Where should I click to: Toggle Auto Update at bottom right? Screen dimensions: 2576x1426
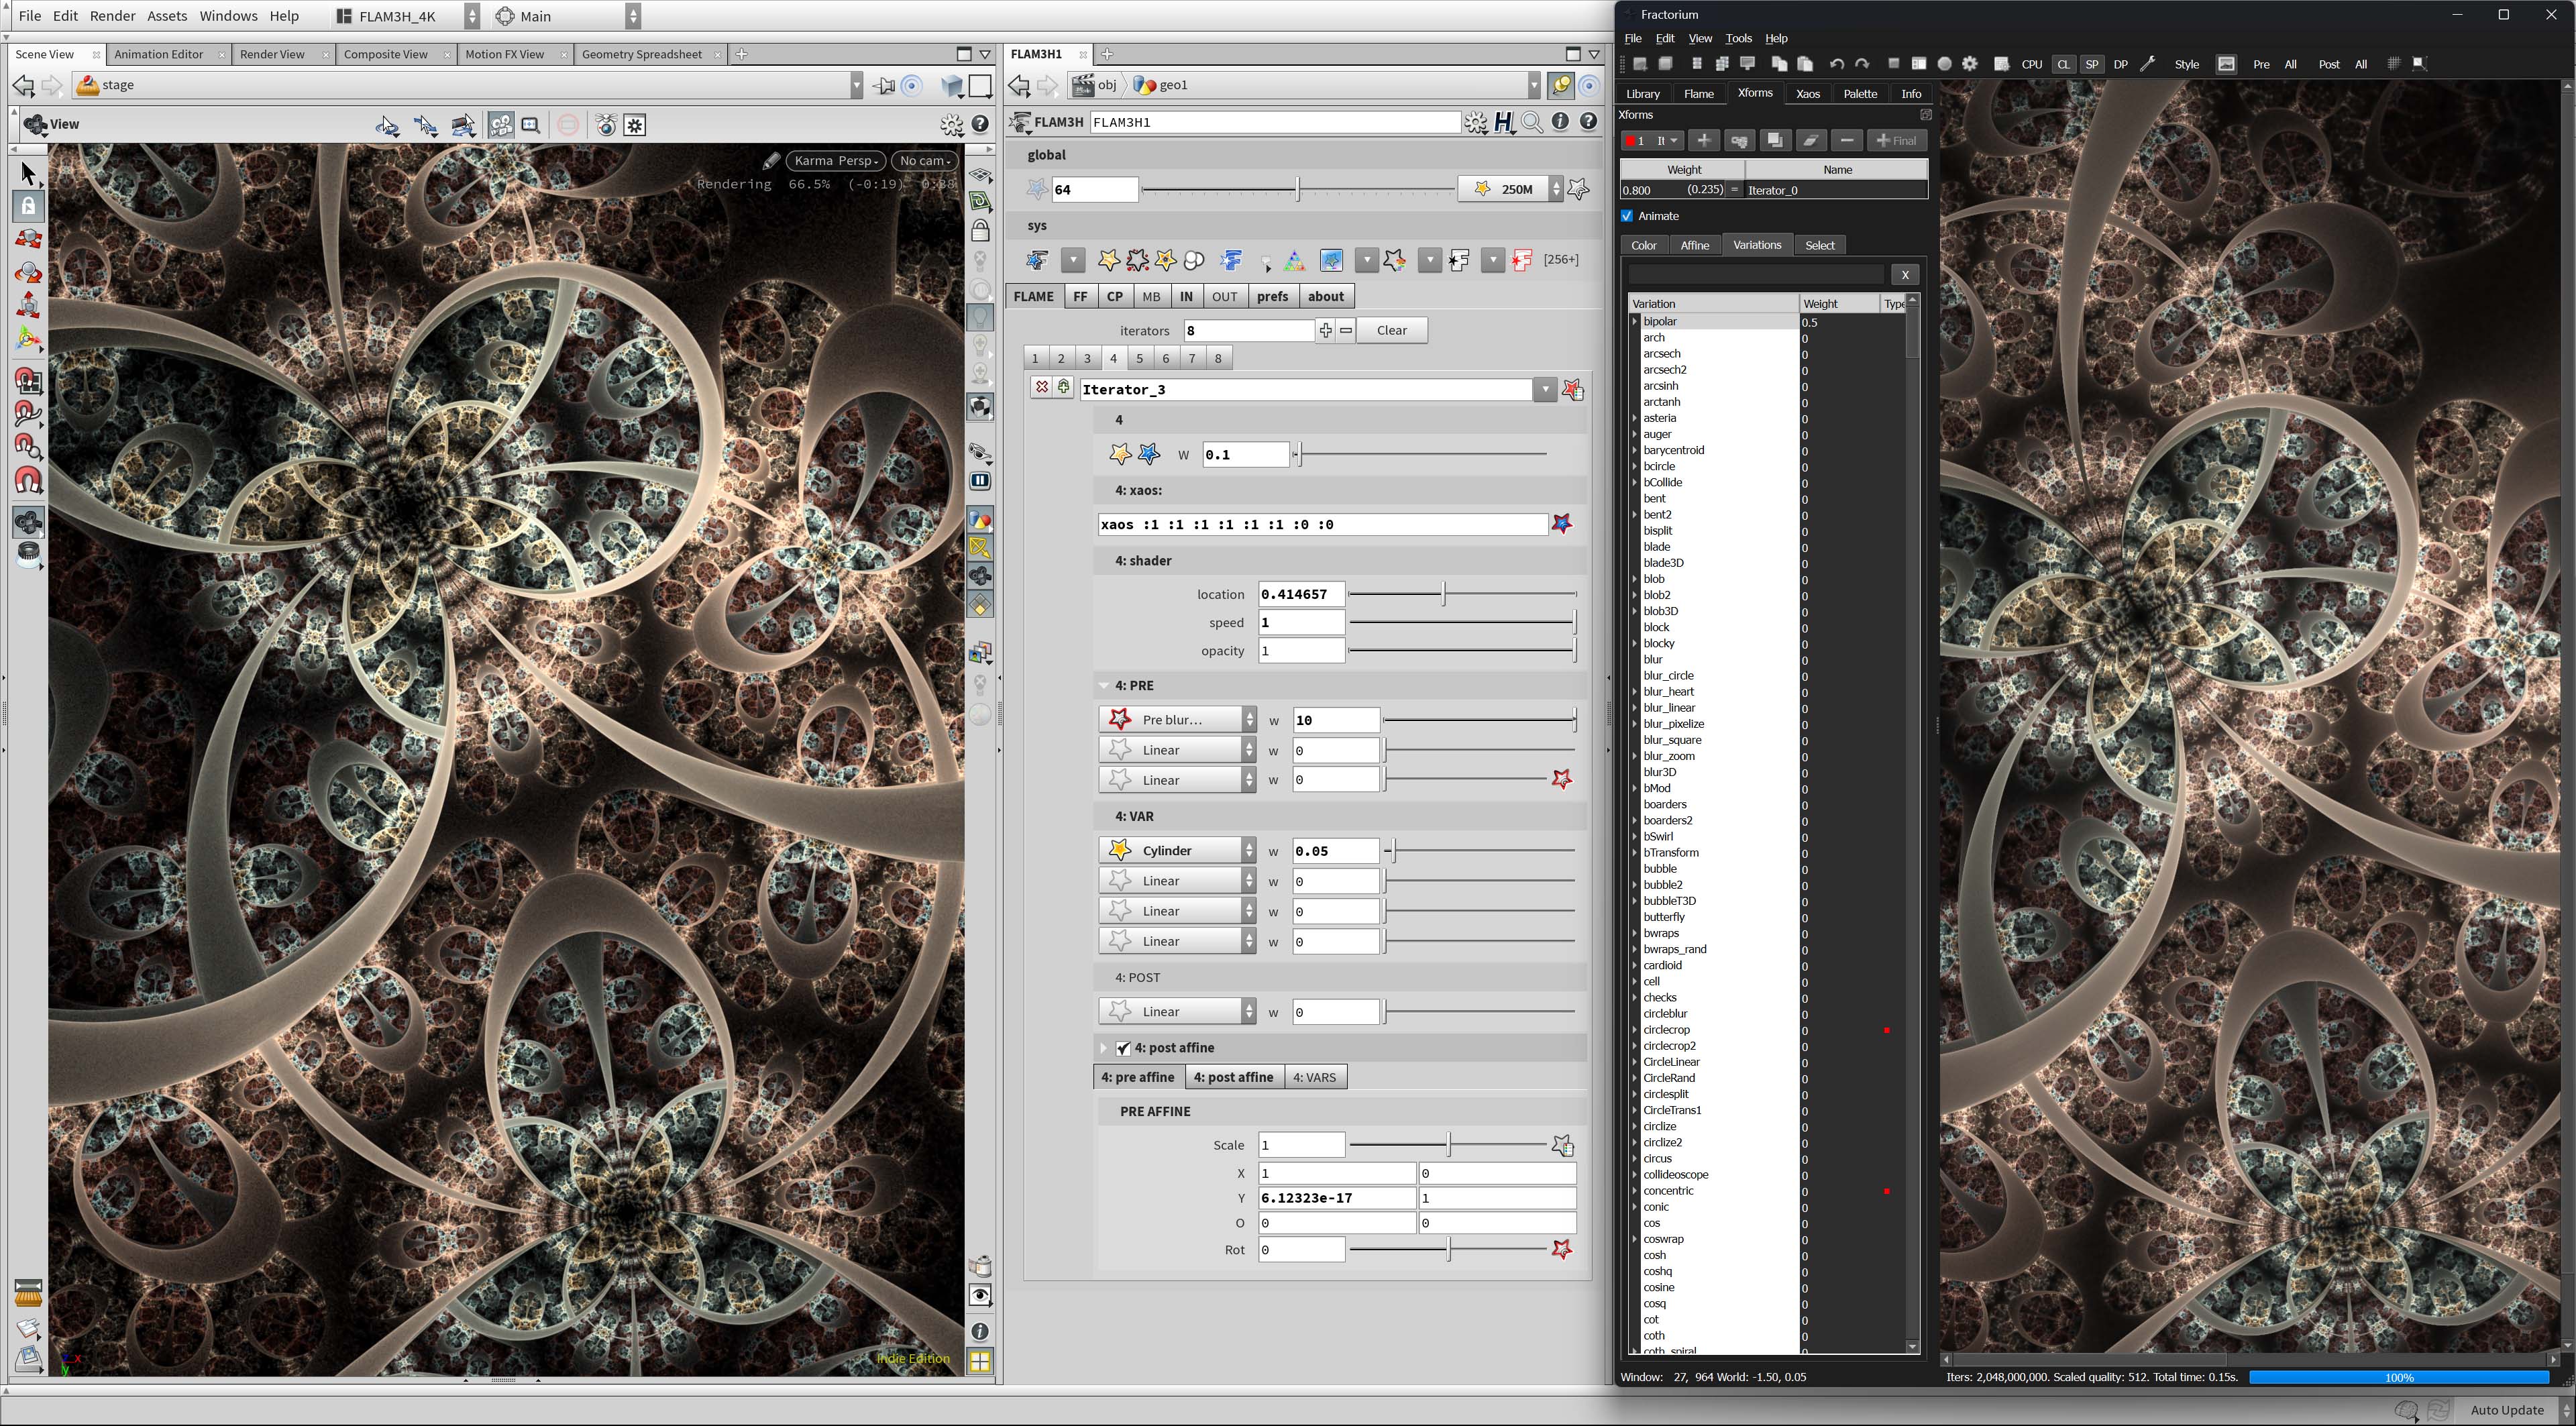pos(2508,1410)
